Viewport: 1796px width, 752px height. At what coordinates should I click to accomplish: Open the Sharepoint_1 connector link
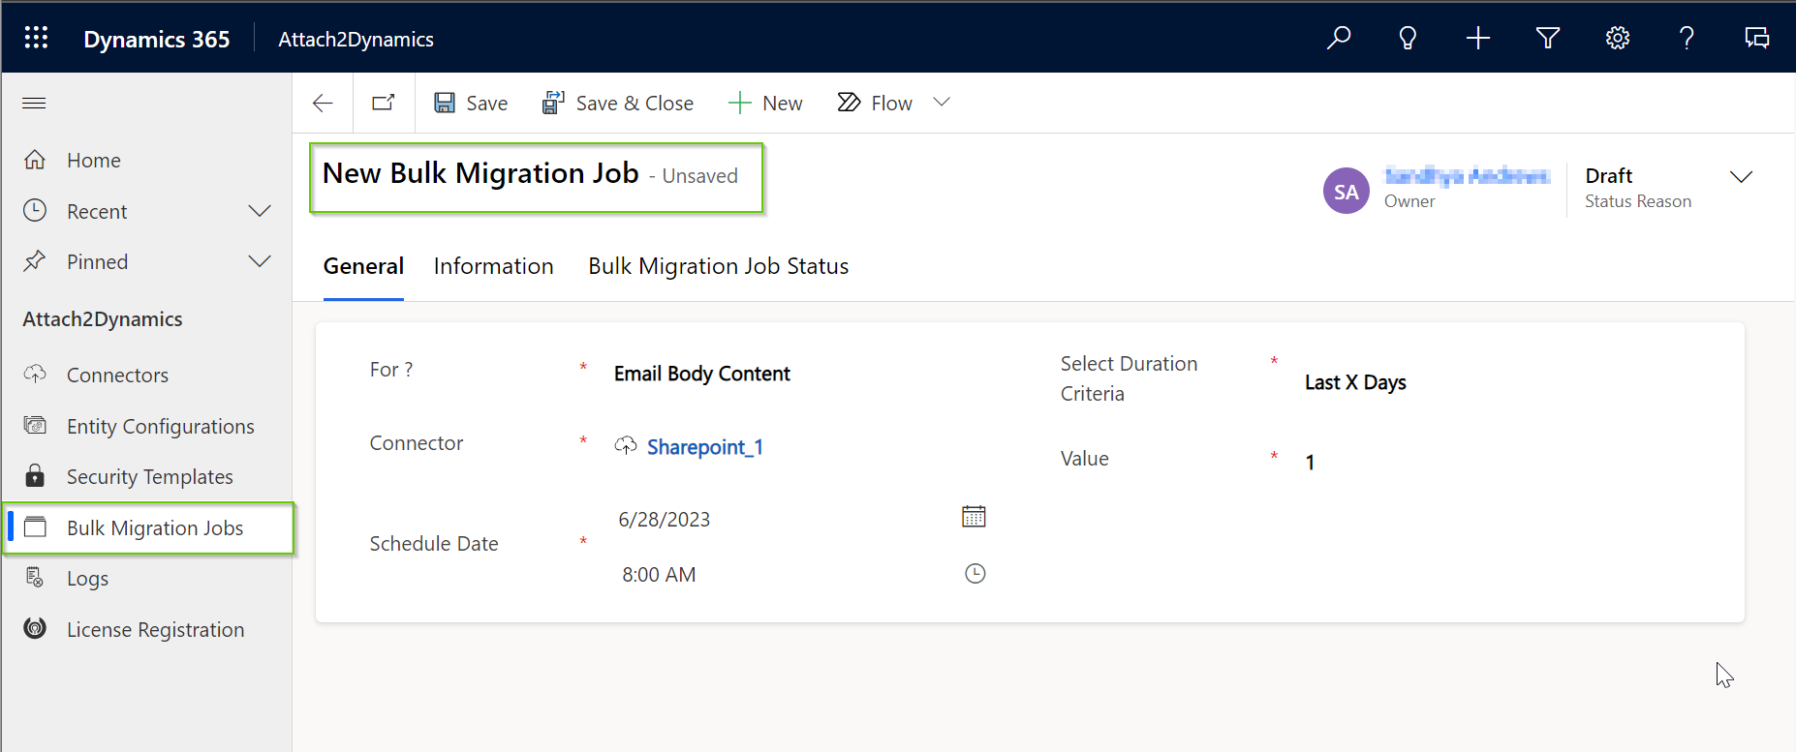pos(704,447)
